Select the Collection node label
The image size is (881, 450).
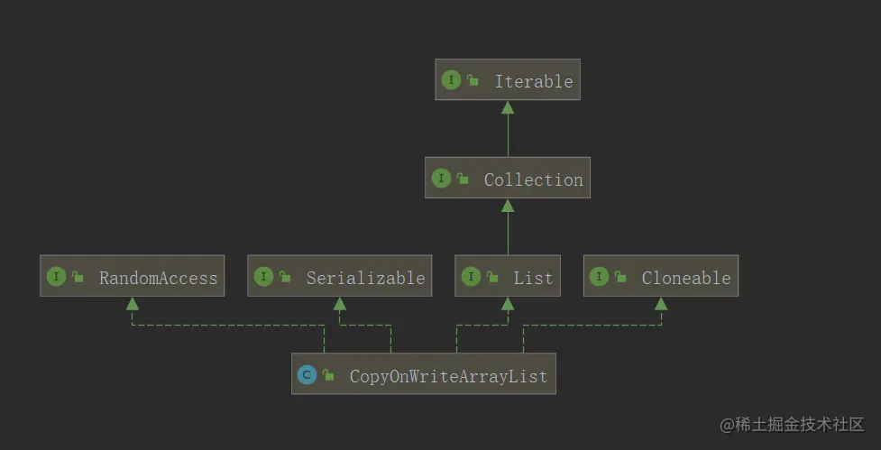[x=533, y=179]
